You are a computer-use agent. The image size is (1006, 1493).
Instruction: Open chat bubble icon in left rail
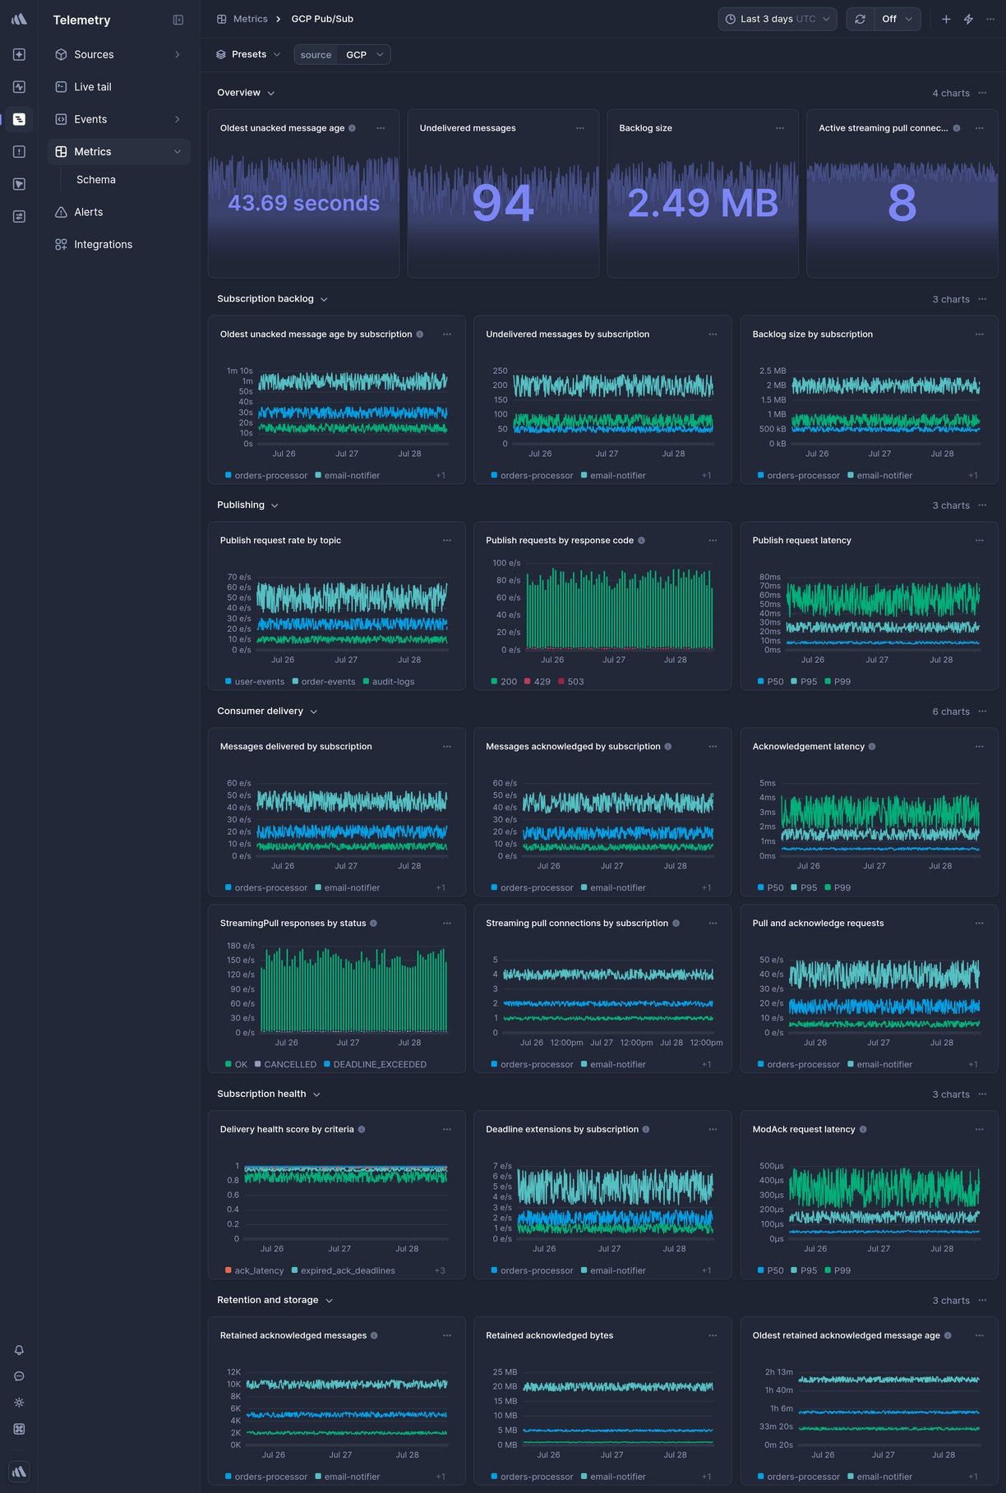point(19,1376)
